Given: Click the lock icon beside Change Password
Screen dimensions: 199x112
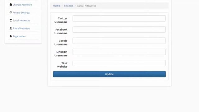Looking at the screenshot, I should click(11, 5).
